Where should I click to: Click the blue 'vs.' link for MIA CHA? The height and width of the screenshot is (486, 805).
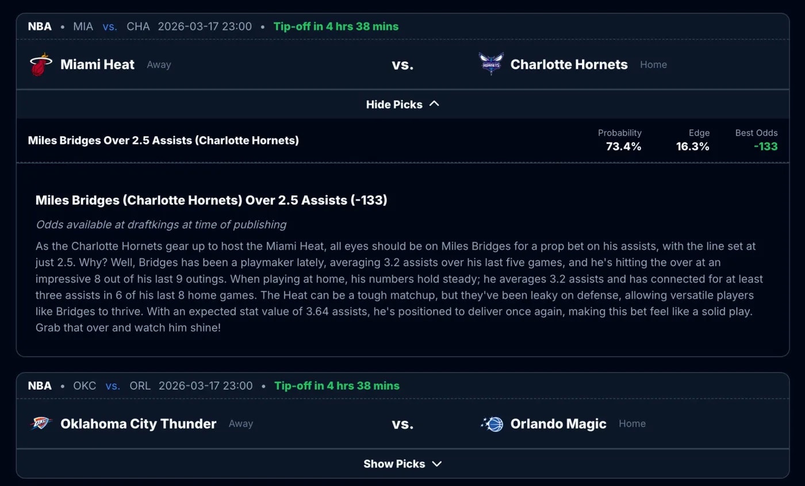point(110,26)
